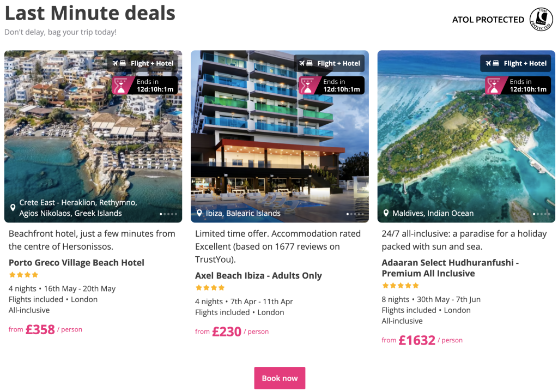Click the carousel dots on the Crete image
Viewport: 558px width, 392px height.
coord(168,214)
